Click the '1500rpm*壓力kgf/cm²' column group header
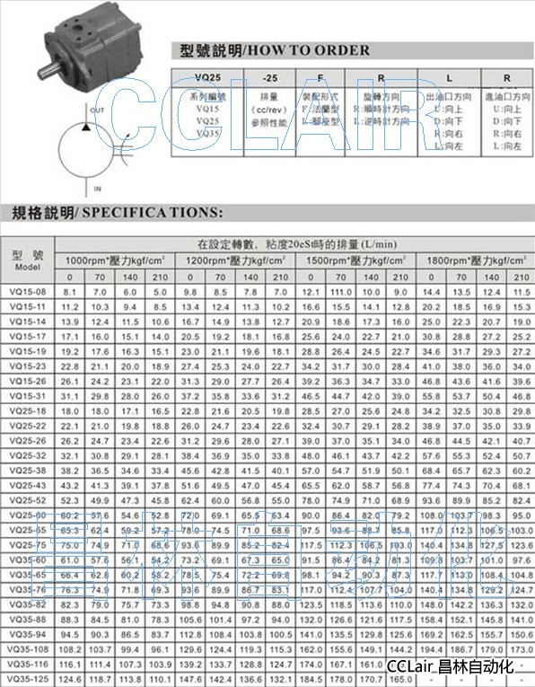This screenshot has height=687, width=535. point(355,260)
